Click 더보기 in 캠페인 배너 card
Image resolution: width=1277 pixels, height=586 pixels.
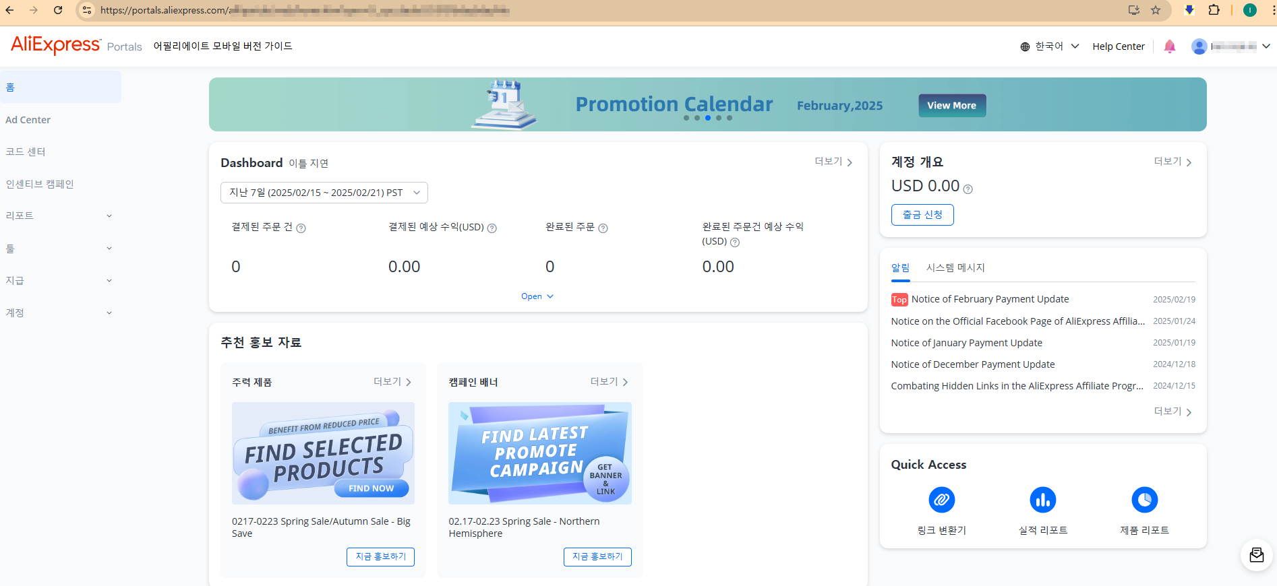point(610,382)
